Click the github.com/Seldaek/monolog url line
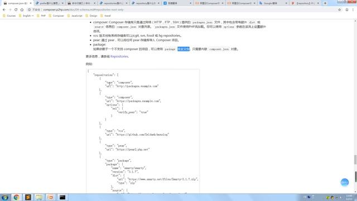 [137, 135]
